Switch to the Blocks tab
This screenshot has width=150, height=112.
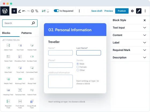click(x=6, y=33)
